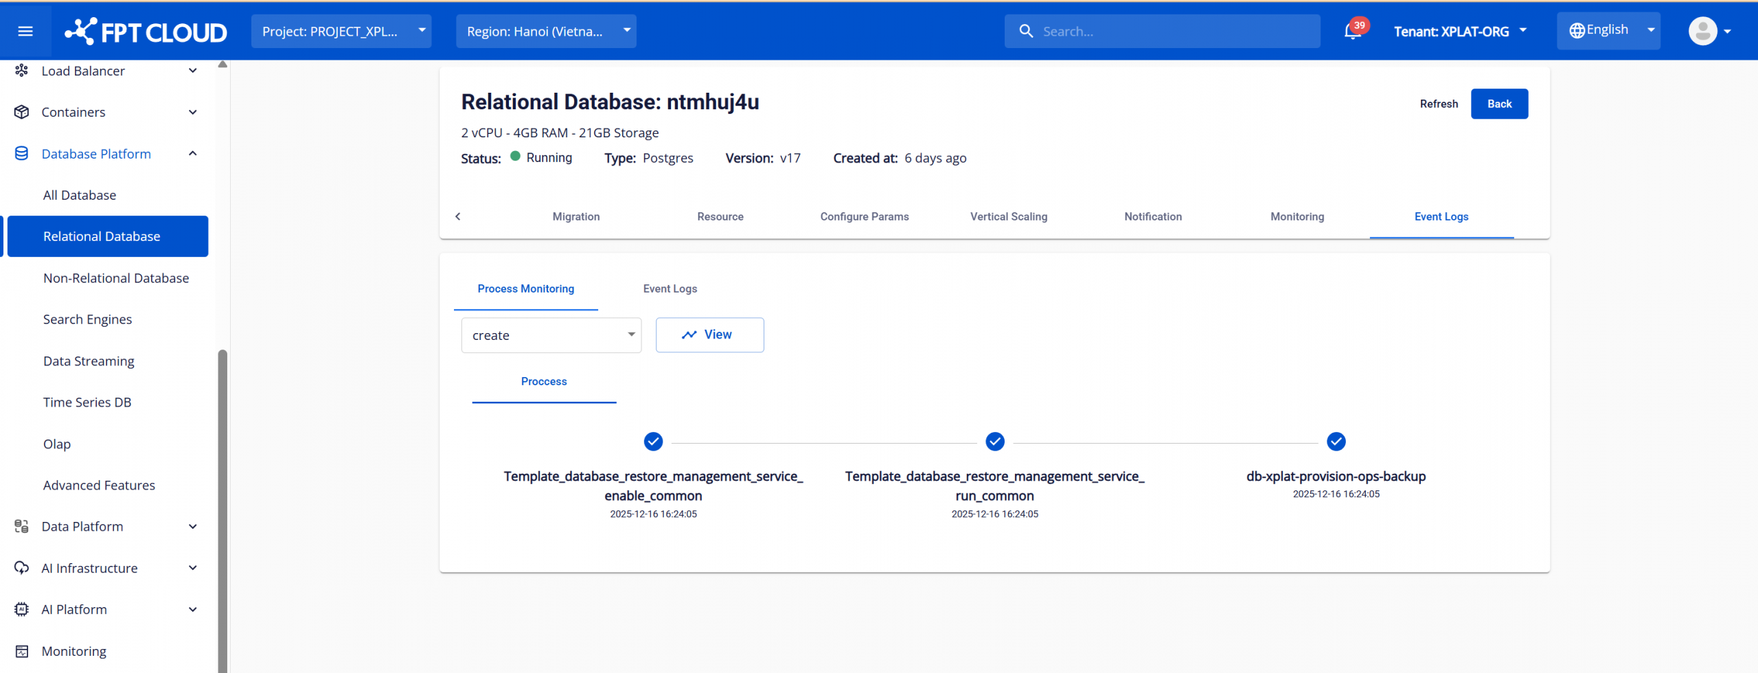Switch to the Event Logs sub-tab
Image resolution: width=1758 pixels, height=673 pixels.
(x=670, y=289)
